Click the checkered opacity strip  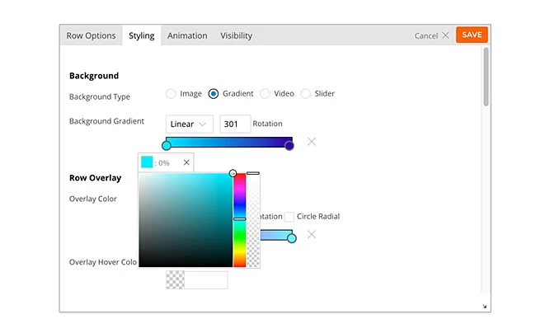pyautogui.click(x=253, y=220)
